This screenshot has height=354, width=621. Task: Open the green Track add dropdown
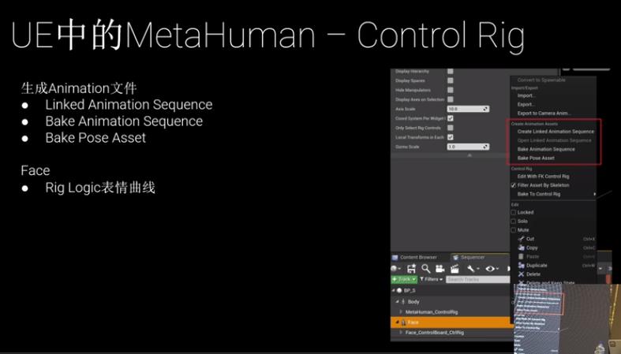tap(404, 279)
